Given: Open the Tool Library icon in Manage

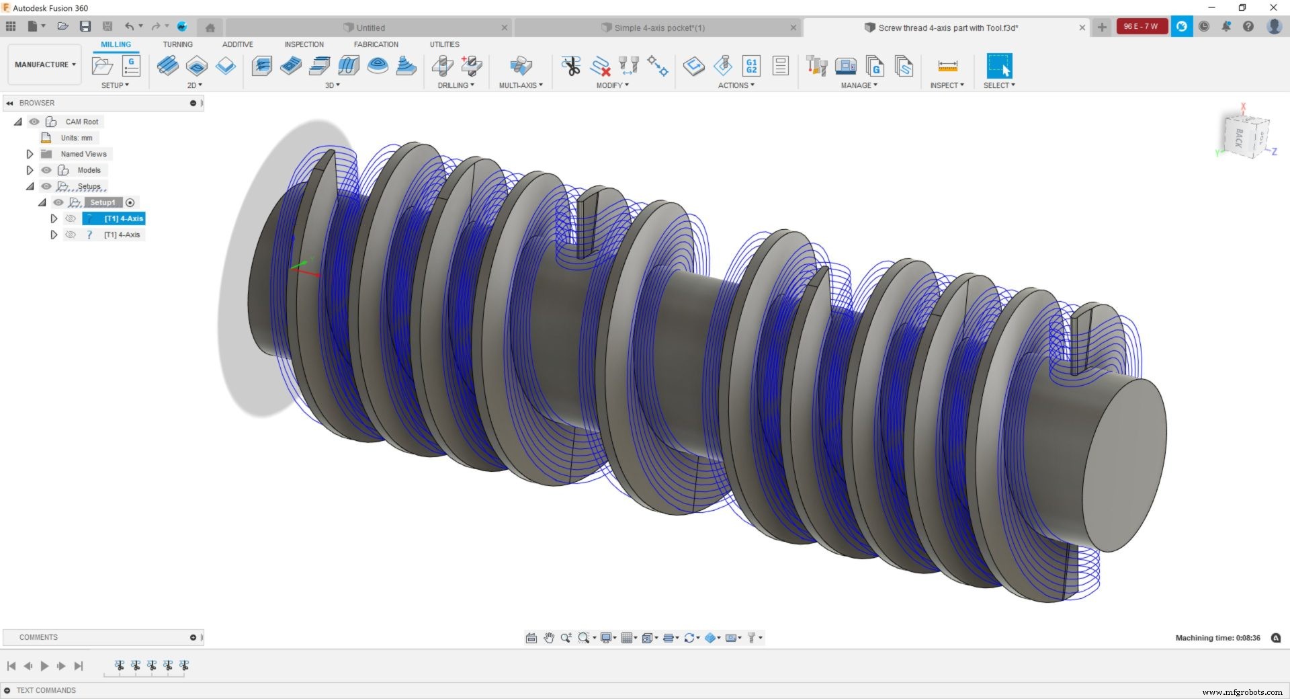Looking at the screenshot, I should click(817, 66).
